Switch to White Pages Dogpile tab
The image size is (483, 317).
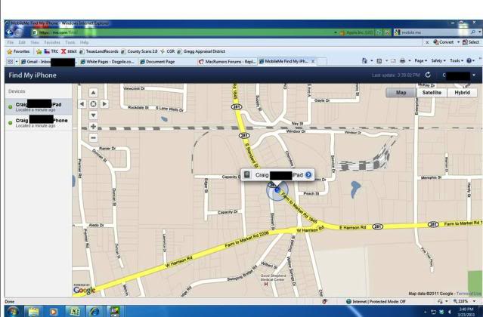(107, 62)
